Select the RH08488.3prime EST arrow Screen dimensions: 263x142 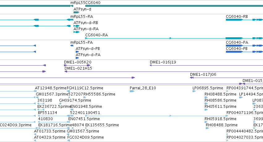pos(207,128)
